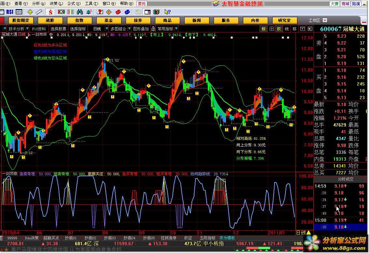Click the window layout panel icon
The image size is (369, 253).
pyautogui.click(x=148, y=12)
